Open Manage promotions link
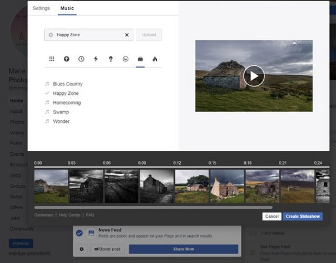The height and width of the screenshot is (263, 336). pos(29,254)
